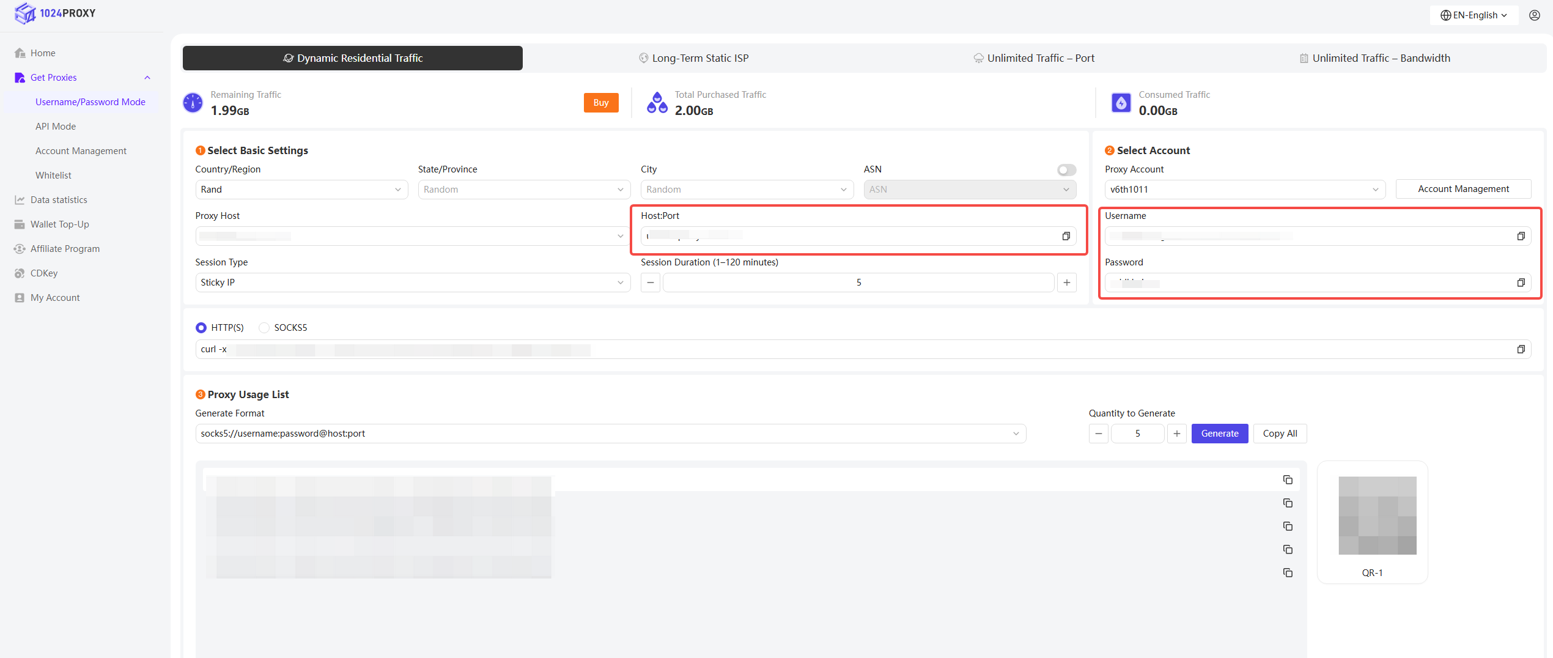Increase session duration with plus button
The width and height of the screenshot is (1553, 658).
click(1066, 283)
